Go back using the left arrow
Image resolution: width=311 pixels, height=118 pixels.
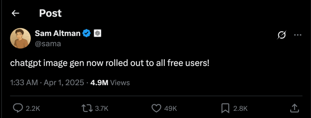pyautogui.click(x=15, y=13)
